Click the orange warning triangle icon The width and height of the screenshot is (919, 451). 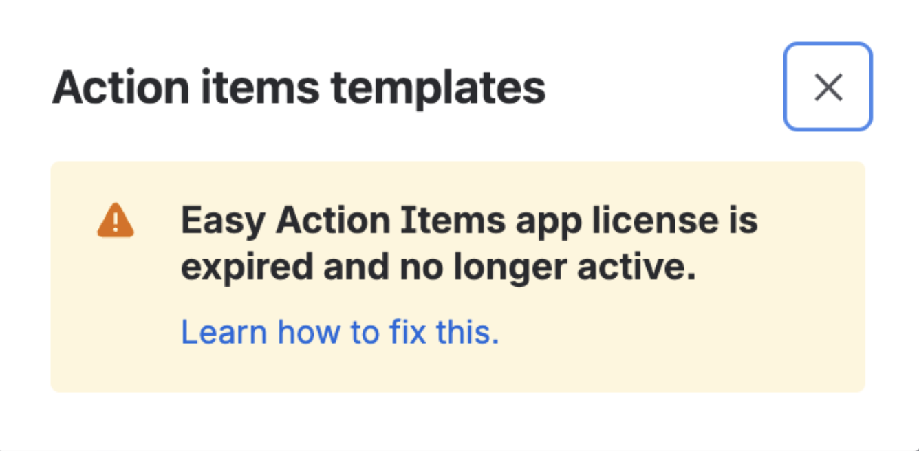point(116,221)
